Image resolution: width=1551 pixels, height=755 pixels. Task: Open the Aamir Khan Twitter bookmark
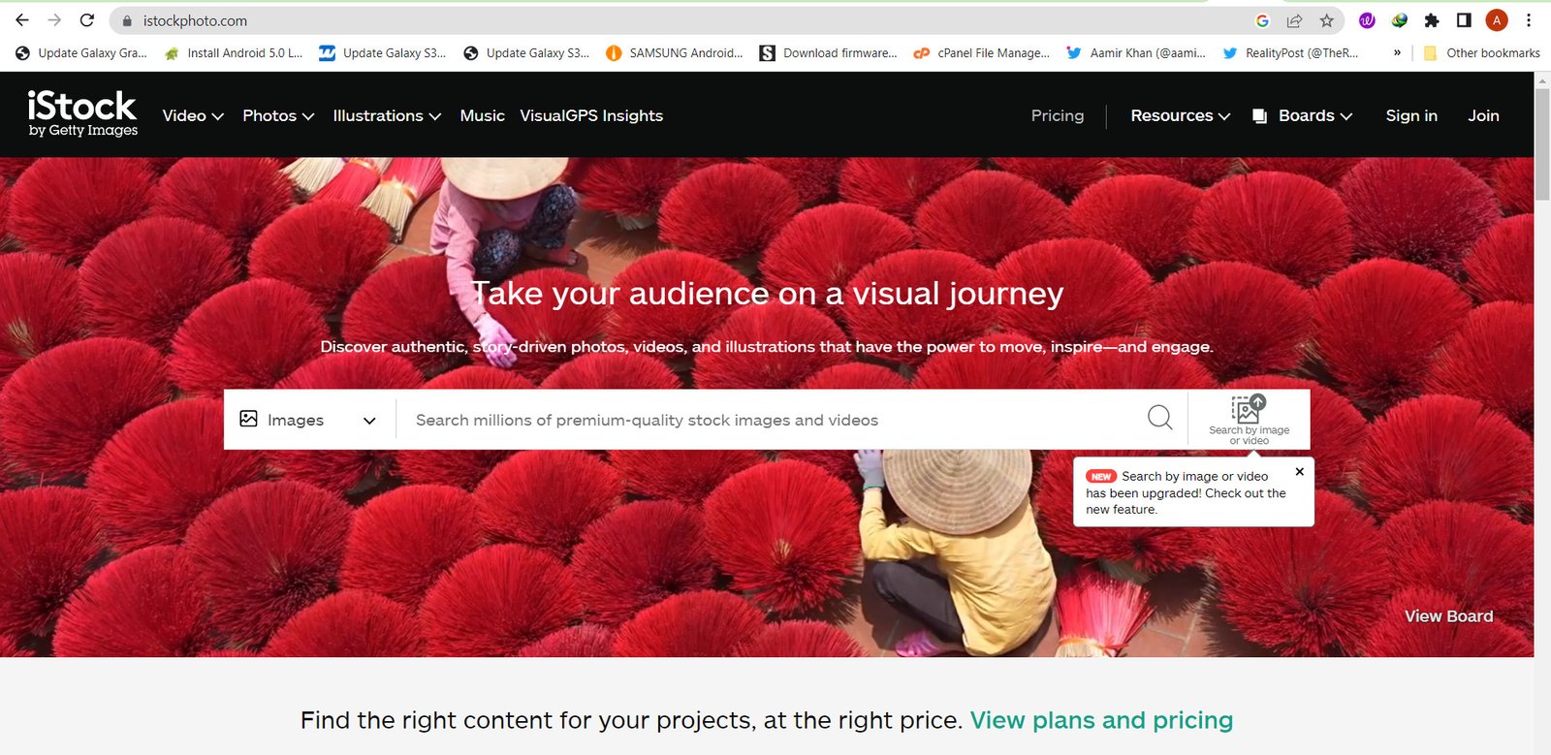tap(1136, 53)
